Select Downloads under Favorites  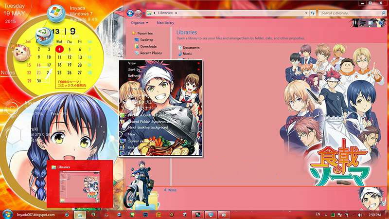pyautogui.click(x=148, y=46)
